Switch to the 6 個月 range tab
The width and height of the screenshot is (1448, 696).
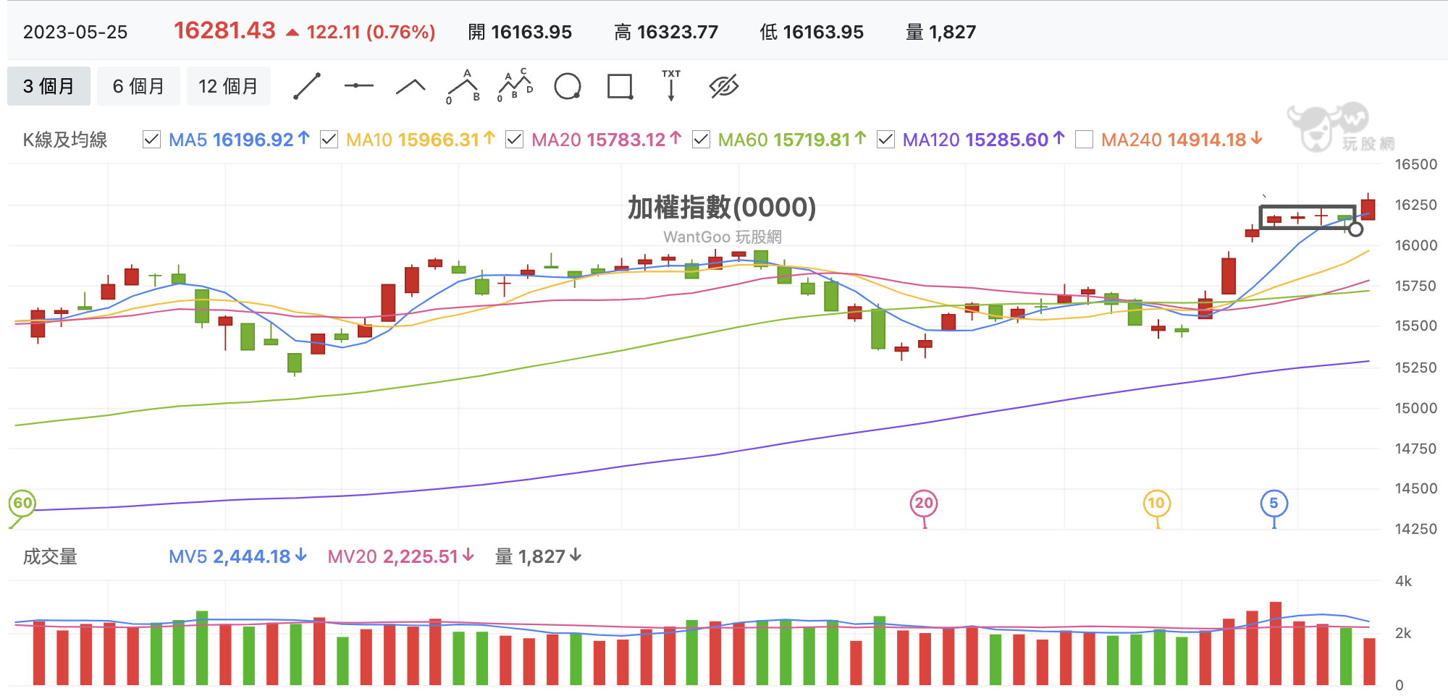138,86
